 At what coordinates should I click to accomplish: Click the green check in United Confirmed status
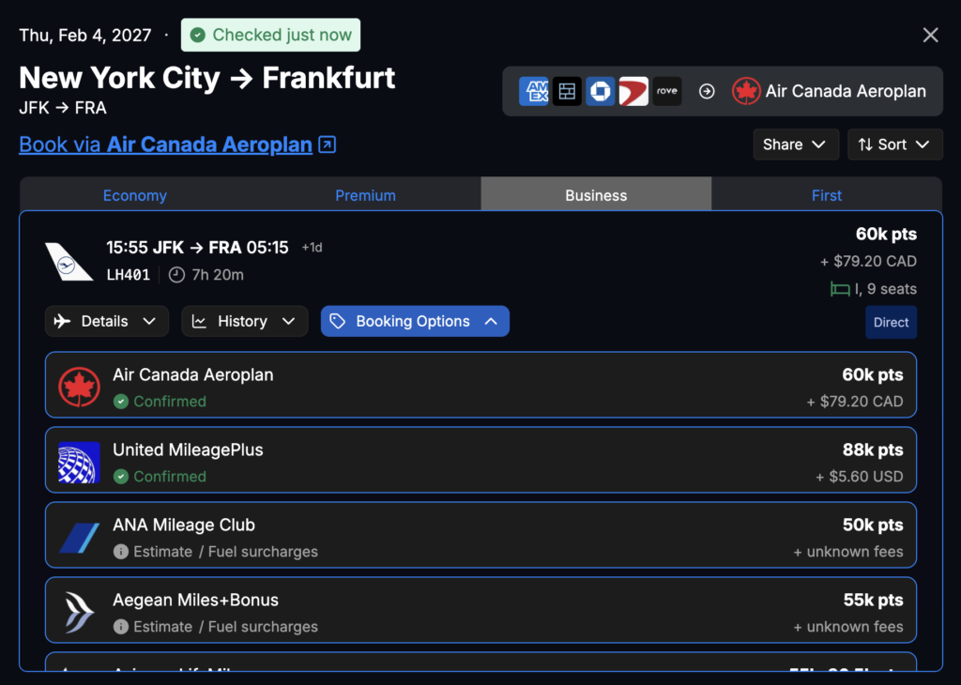[121, 476]
